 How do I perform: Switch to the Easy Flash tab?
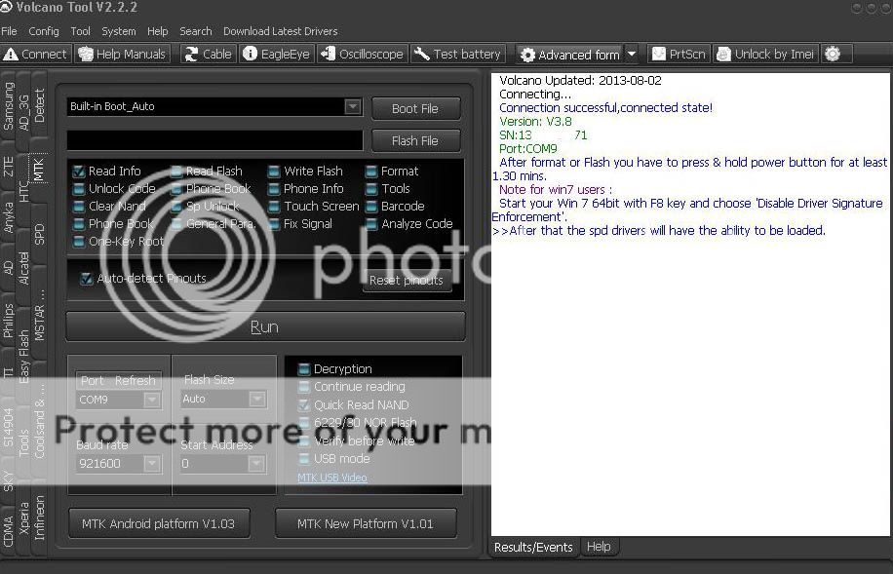24,357
